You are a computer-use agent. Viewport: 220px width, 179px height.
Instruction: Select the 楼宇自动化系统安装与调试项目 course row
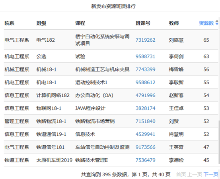pos(111,40)
